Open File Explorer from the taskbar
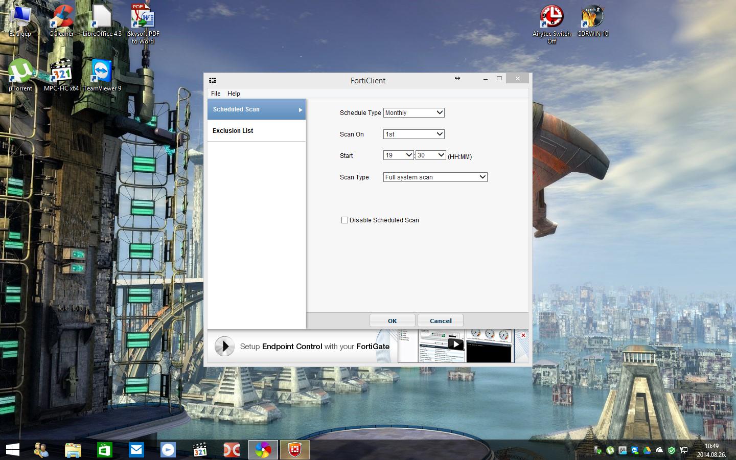The height and width of the screenshot is (460, 736). [x=73, y=450]
